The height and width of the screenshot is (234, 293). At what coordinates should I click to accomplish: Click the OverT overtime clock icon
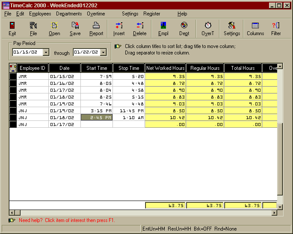208,25
